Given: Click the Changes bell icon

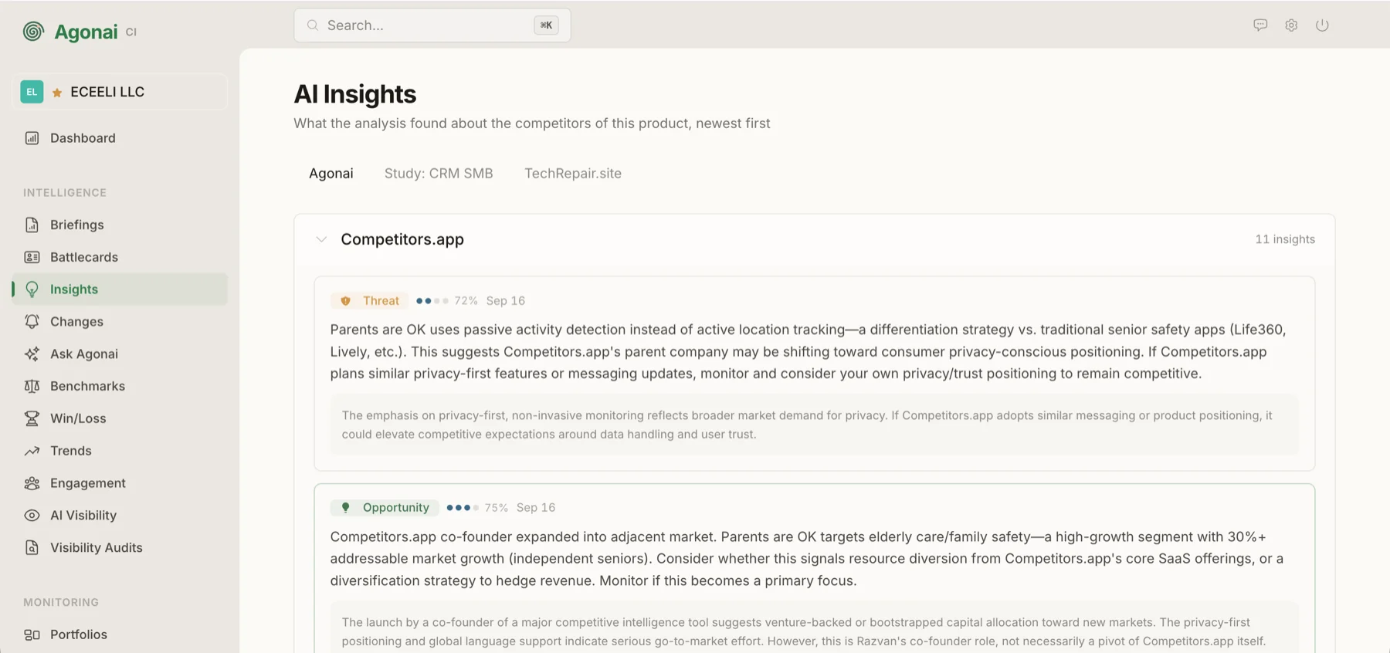Looking at the screenshot, I should [x=32, y=322].
